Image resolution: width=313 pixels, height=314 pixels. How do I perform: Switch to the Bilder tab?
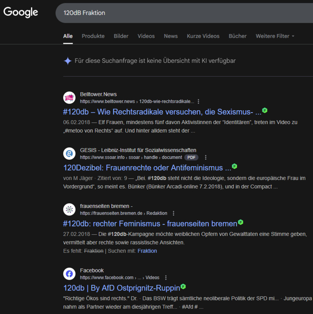point(121,36)
